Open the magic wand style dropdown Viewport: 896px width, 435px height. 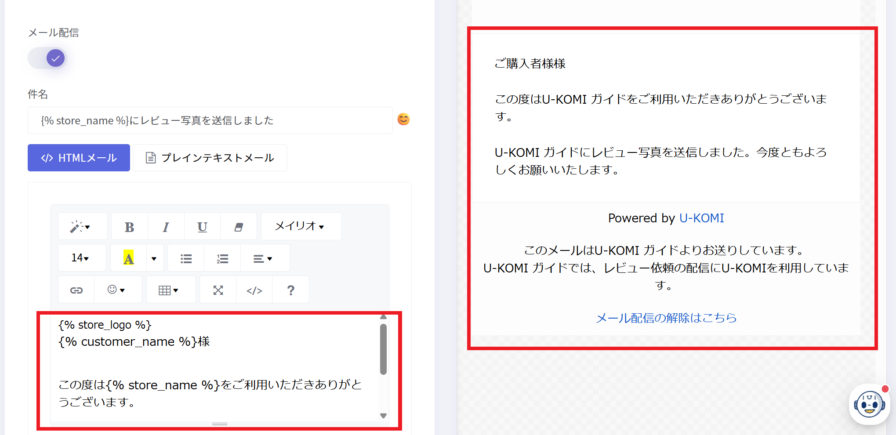click(x=82, y=227)
